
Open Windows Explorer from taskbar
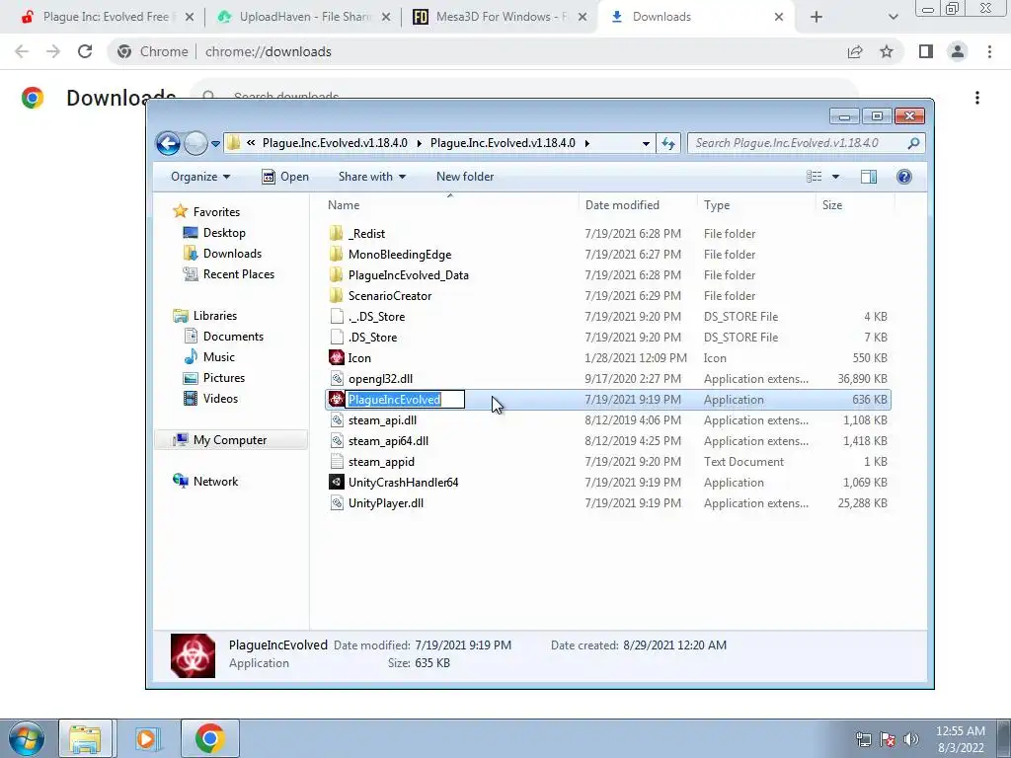85,738
